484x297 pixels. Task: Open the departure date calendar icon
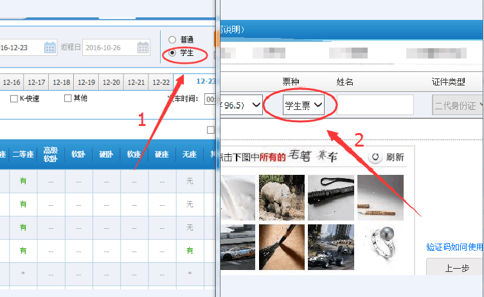[x=49, y=48]
